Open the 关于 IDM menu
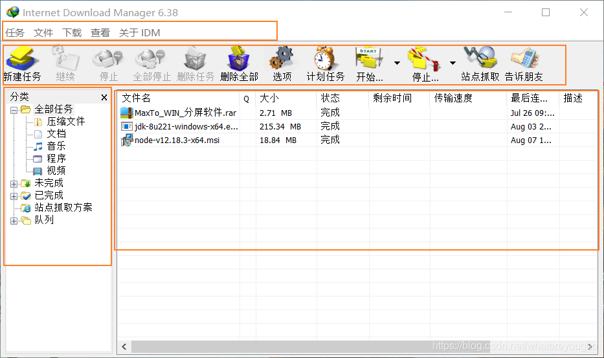This screenshot has width=604, height=358. click(x=139, y=33)
